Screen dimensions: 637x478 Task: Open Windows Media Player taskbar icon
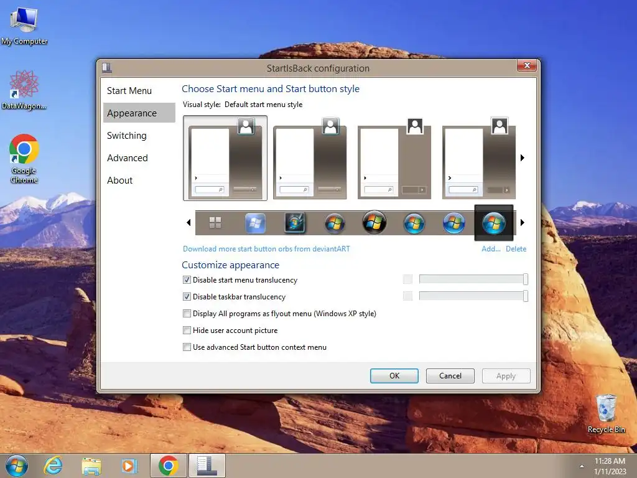click(129, 466)
